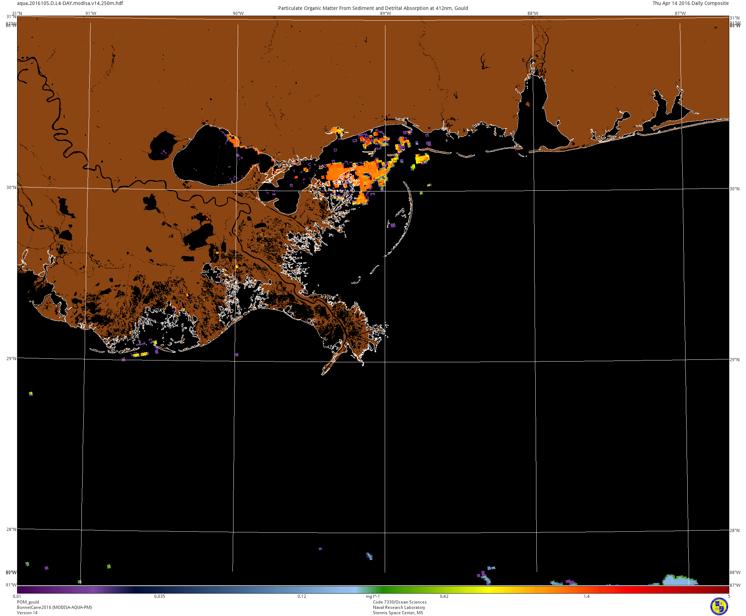Click the Code 7330/Ocean Sciences text
This screenshot has height=616, width=746.
[399, 602]
